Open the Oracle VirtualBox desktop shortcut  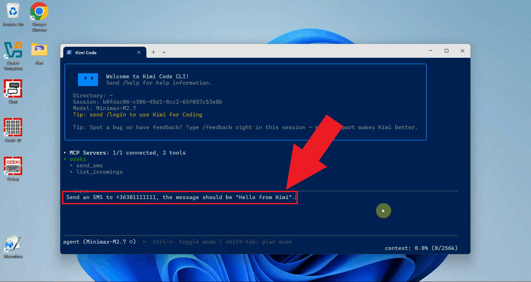(13, 56)
